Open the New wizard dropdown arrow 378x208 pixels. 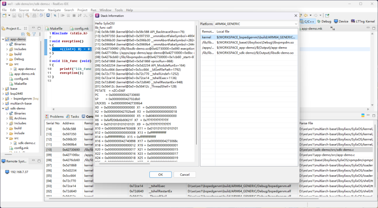(x=9, y=15)
